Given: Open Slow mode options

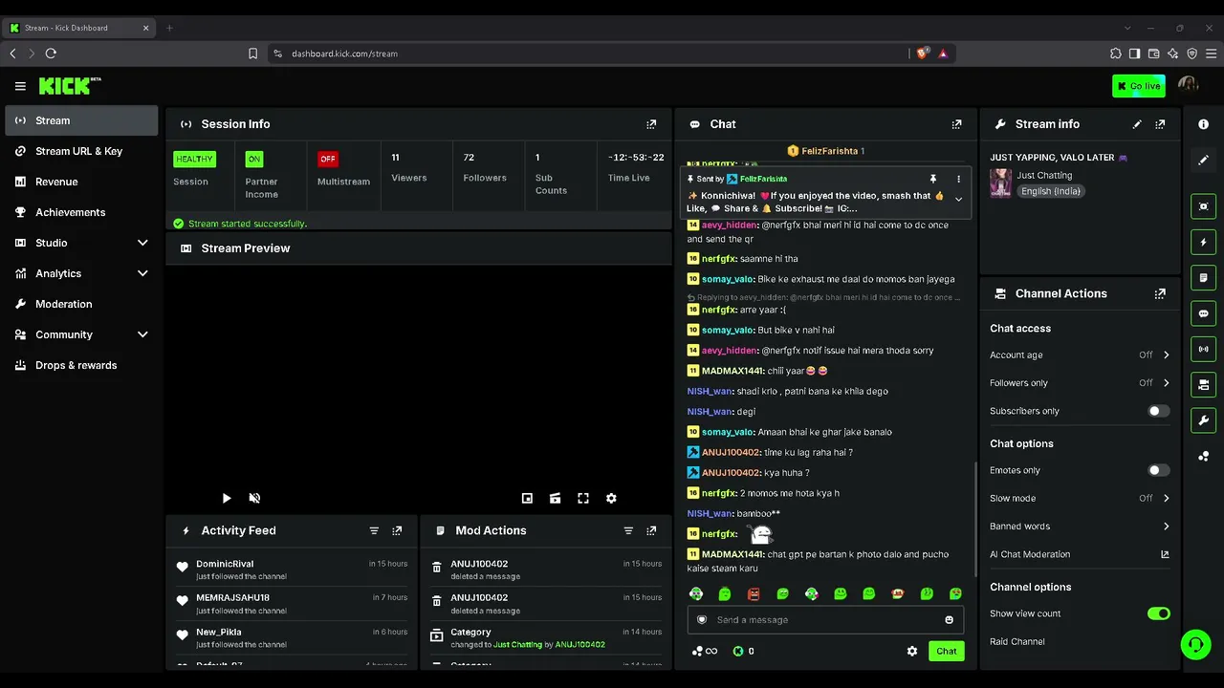Looking at the screenshot, I should tap(1080, 498).
